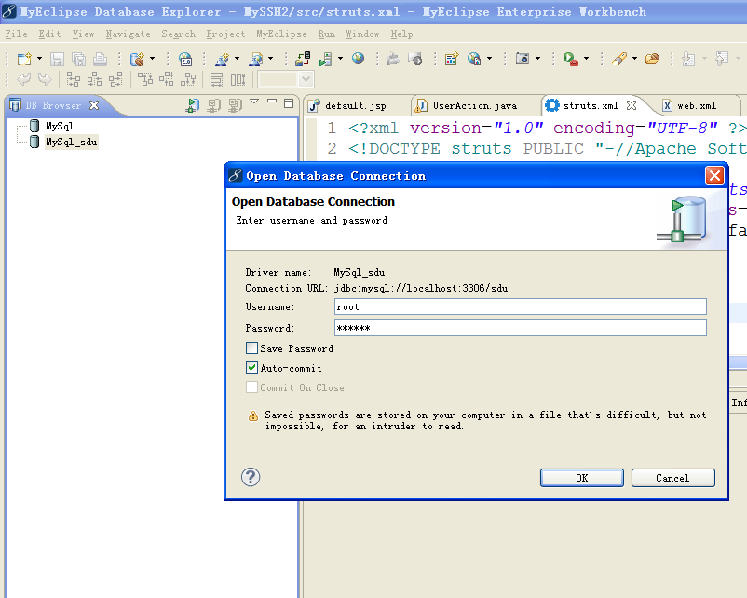Close the struts.xml editor tab

pos(632,105)
